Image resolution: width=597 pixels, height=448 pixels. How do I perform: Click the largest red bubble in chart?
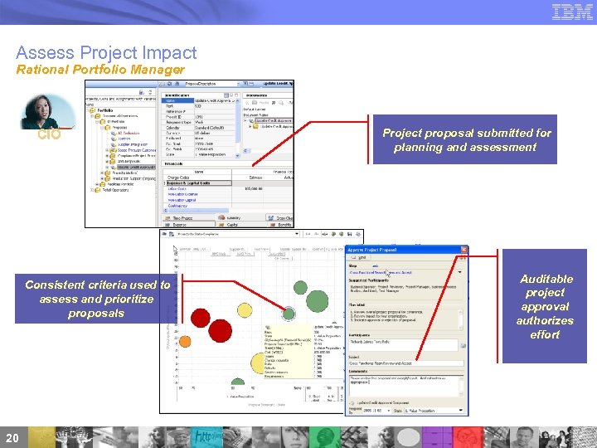point(220,331)
